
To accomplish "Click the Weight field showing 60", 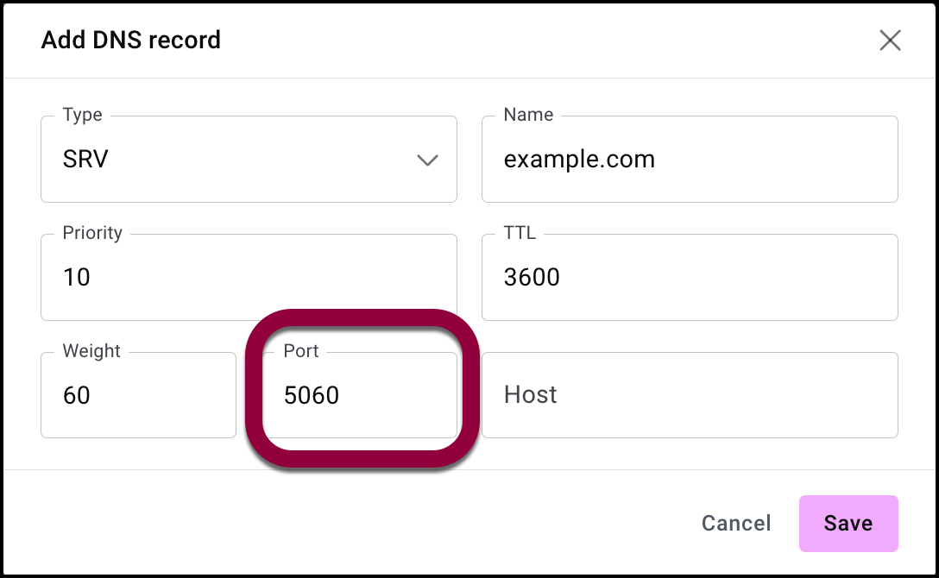I will (x=138, y=395).
